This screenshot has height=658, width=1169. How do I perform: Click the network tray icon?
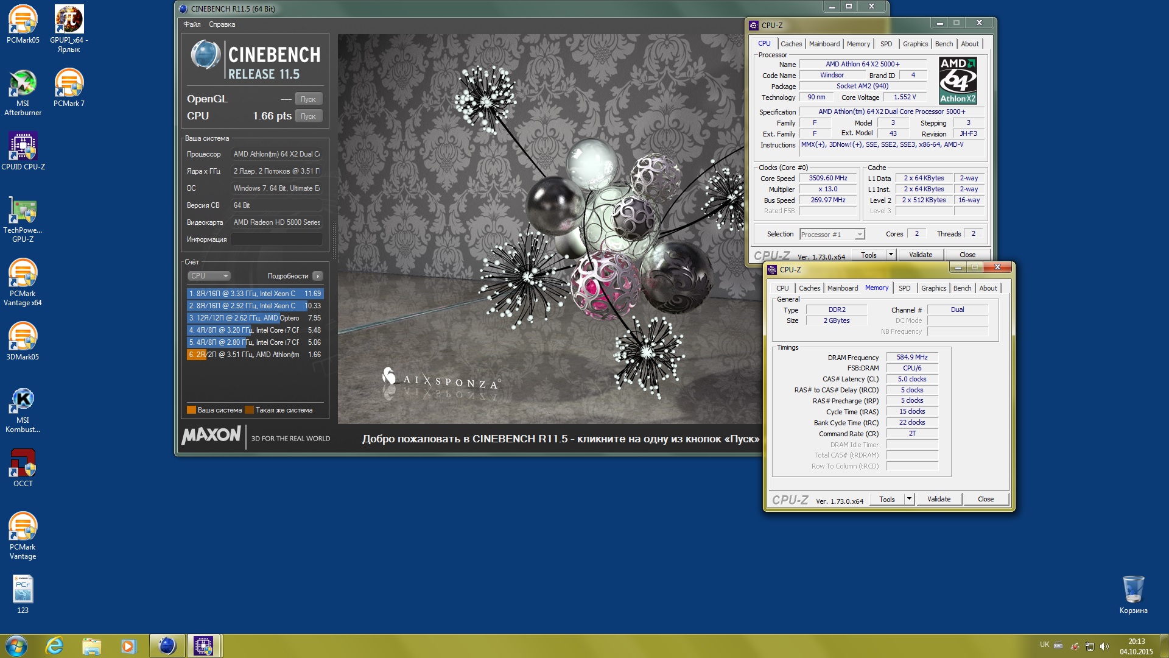1090,646
